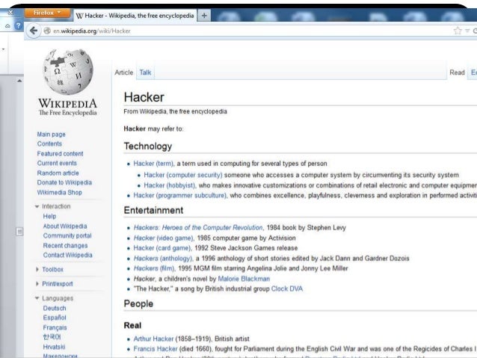Click the Wikipedia globe logo
The image size is (477, 358).
click(x=68, y=72)
